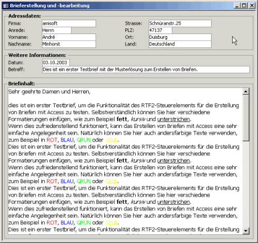Viewport: 258px width, 243px height.
Task: Click the 'Anrede:' label
Action: tap(17, 30)
